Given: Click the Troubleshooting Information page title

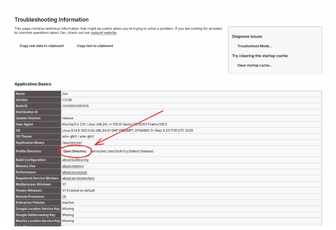Looking at the screenshot, I should click(52, 20).
